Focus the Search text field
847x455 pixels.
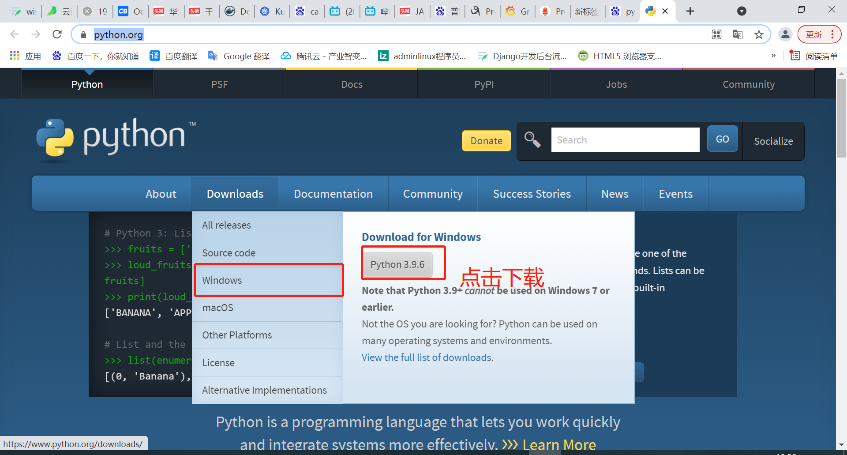click(x=625, y=140)
